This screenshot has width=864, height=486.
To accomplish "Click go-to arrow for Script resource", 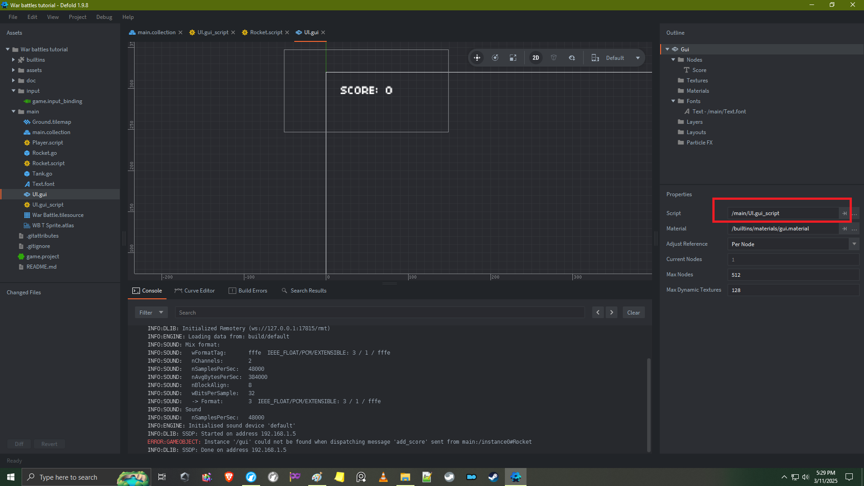I will click(x=844, y=213).
